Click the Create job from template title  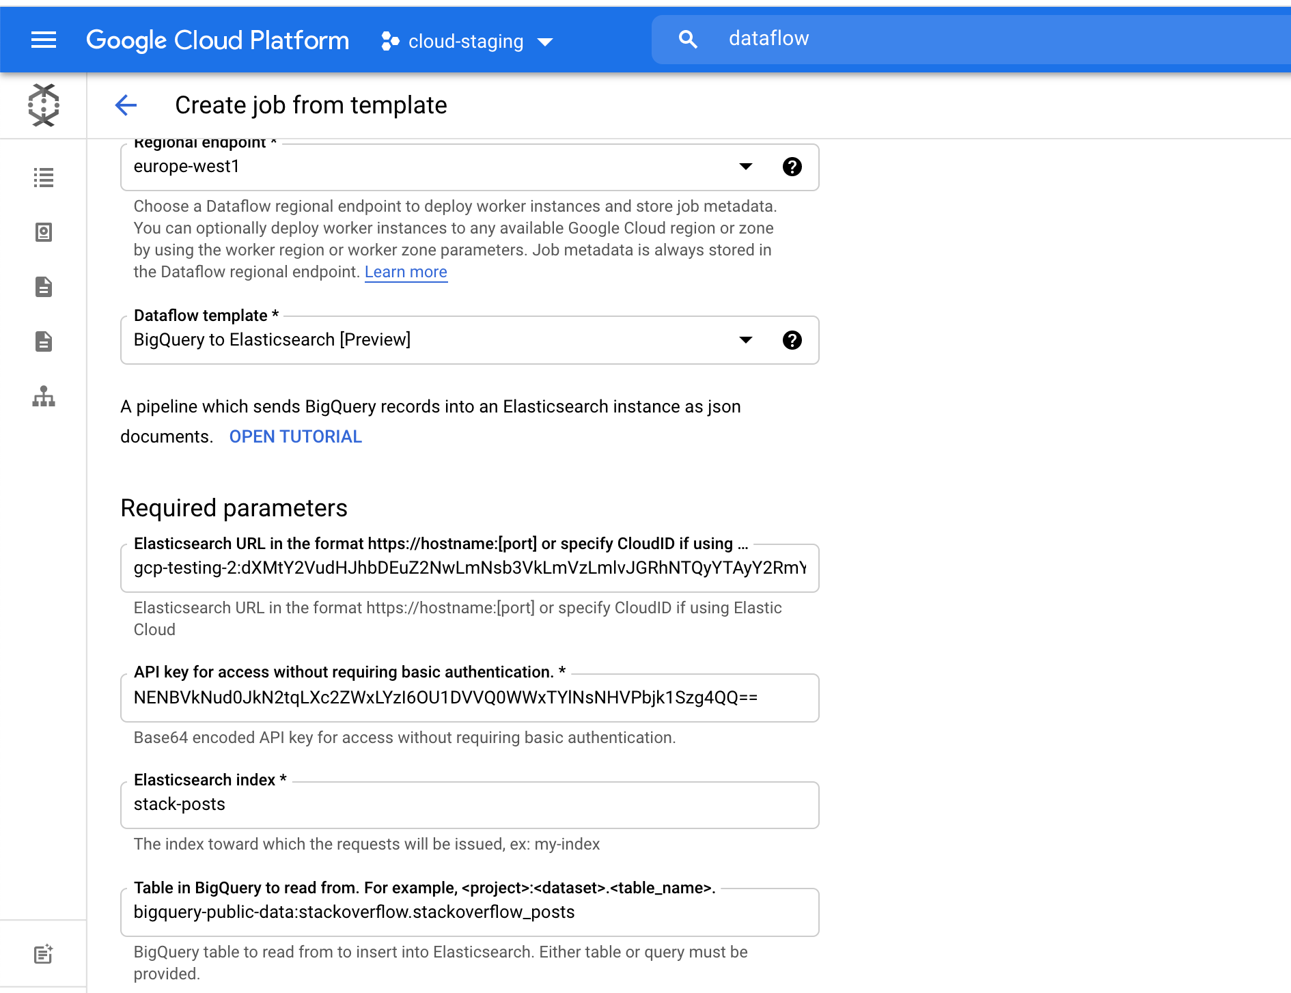[x=311, y=105]
